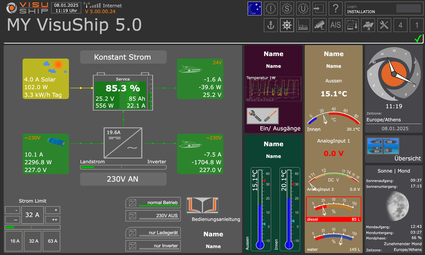Click the date and time box 08.01.2025

(66, 8)
